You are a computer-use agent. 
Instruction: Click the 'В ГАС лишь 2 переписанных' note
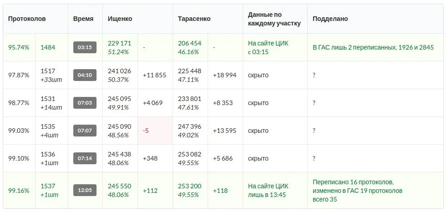point(373,47)
